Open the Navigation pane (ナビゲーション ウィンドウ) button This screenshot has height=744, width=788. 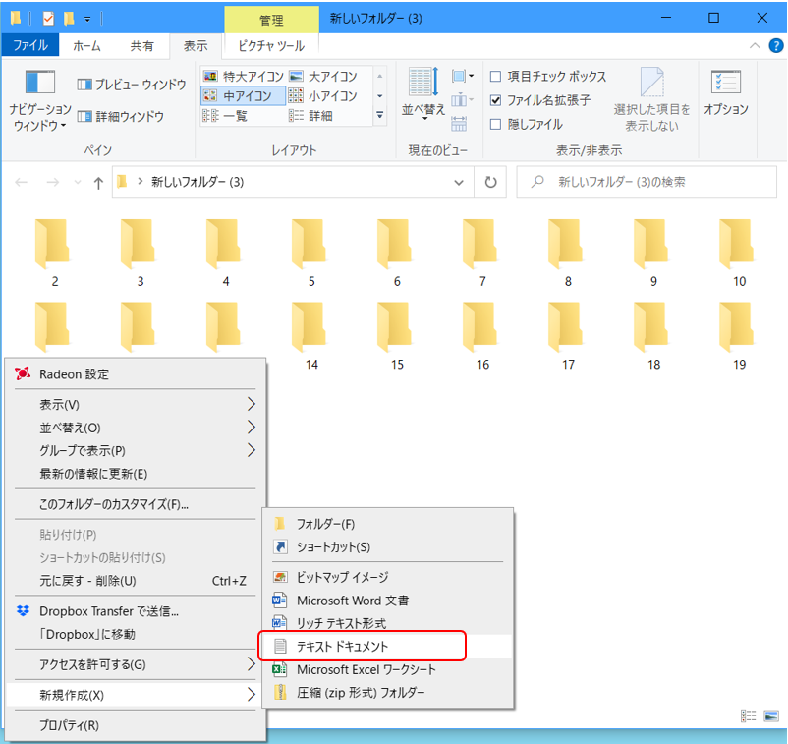point(39,99)
